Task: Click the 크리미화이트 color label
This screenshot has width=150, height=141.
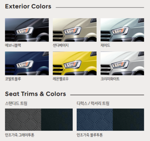Action: pos(110,79)
